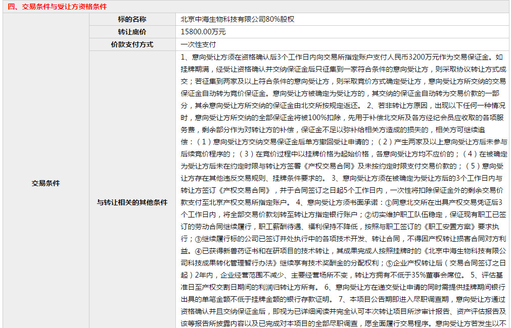Select the 价款支付方式 label cell
511x328 pixels.
pyautogui.click(x=132, y=44)
